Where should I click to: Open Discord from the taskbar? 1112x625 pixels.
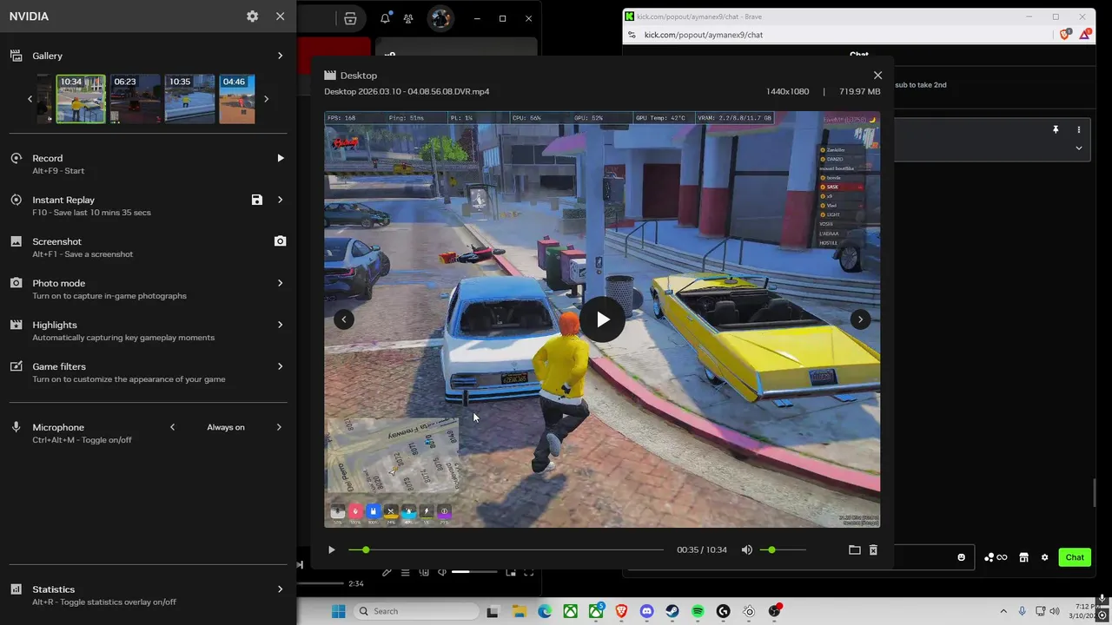coord(646,611)
